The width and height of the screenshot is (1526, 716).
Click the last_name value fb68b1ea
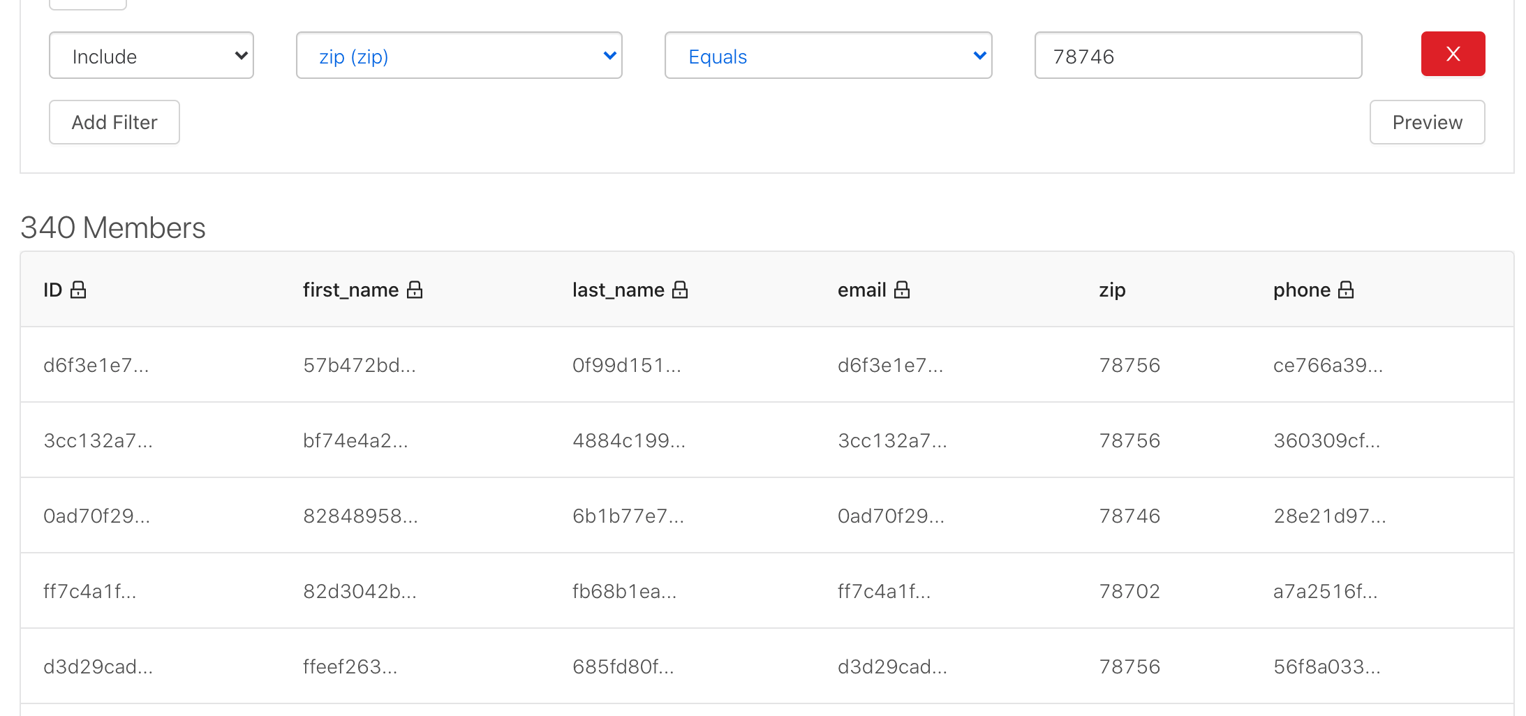[624, 591]
